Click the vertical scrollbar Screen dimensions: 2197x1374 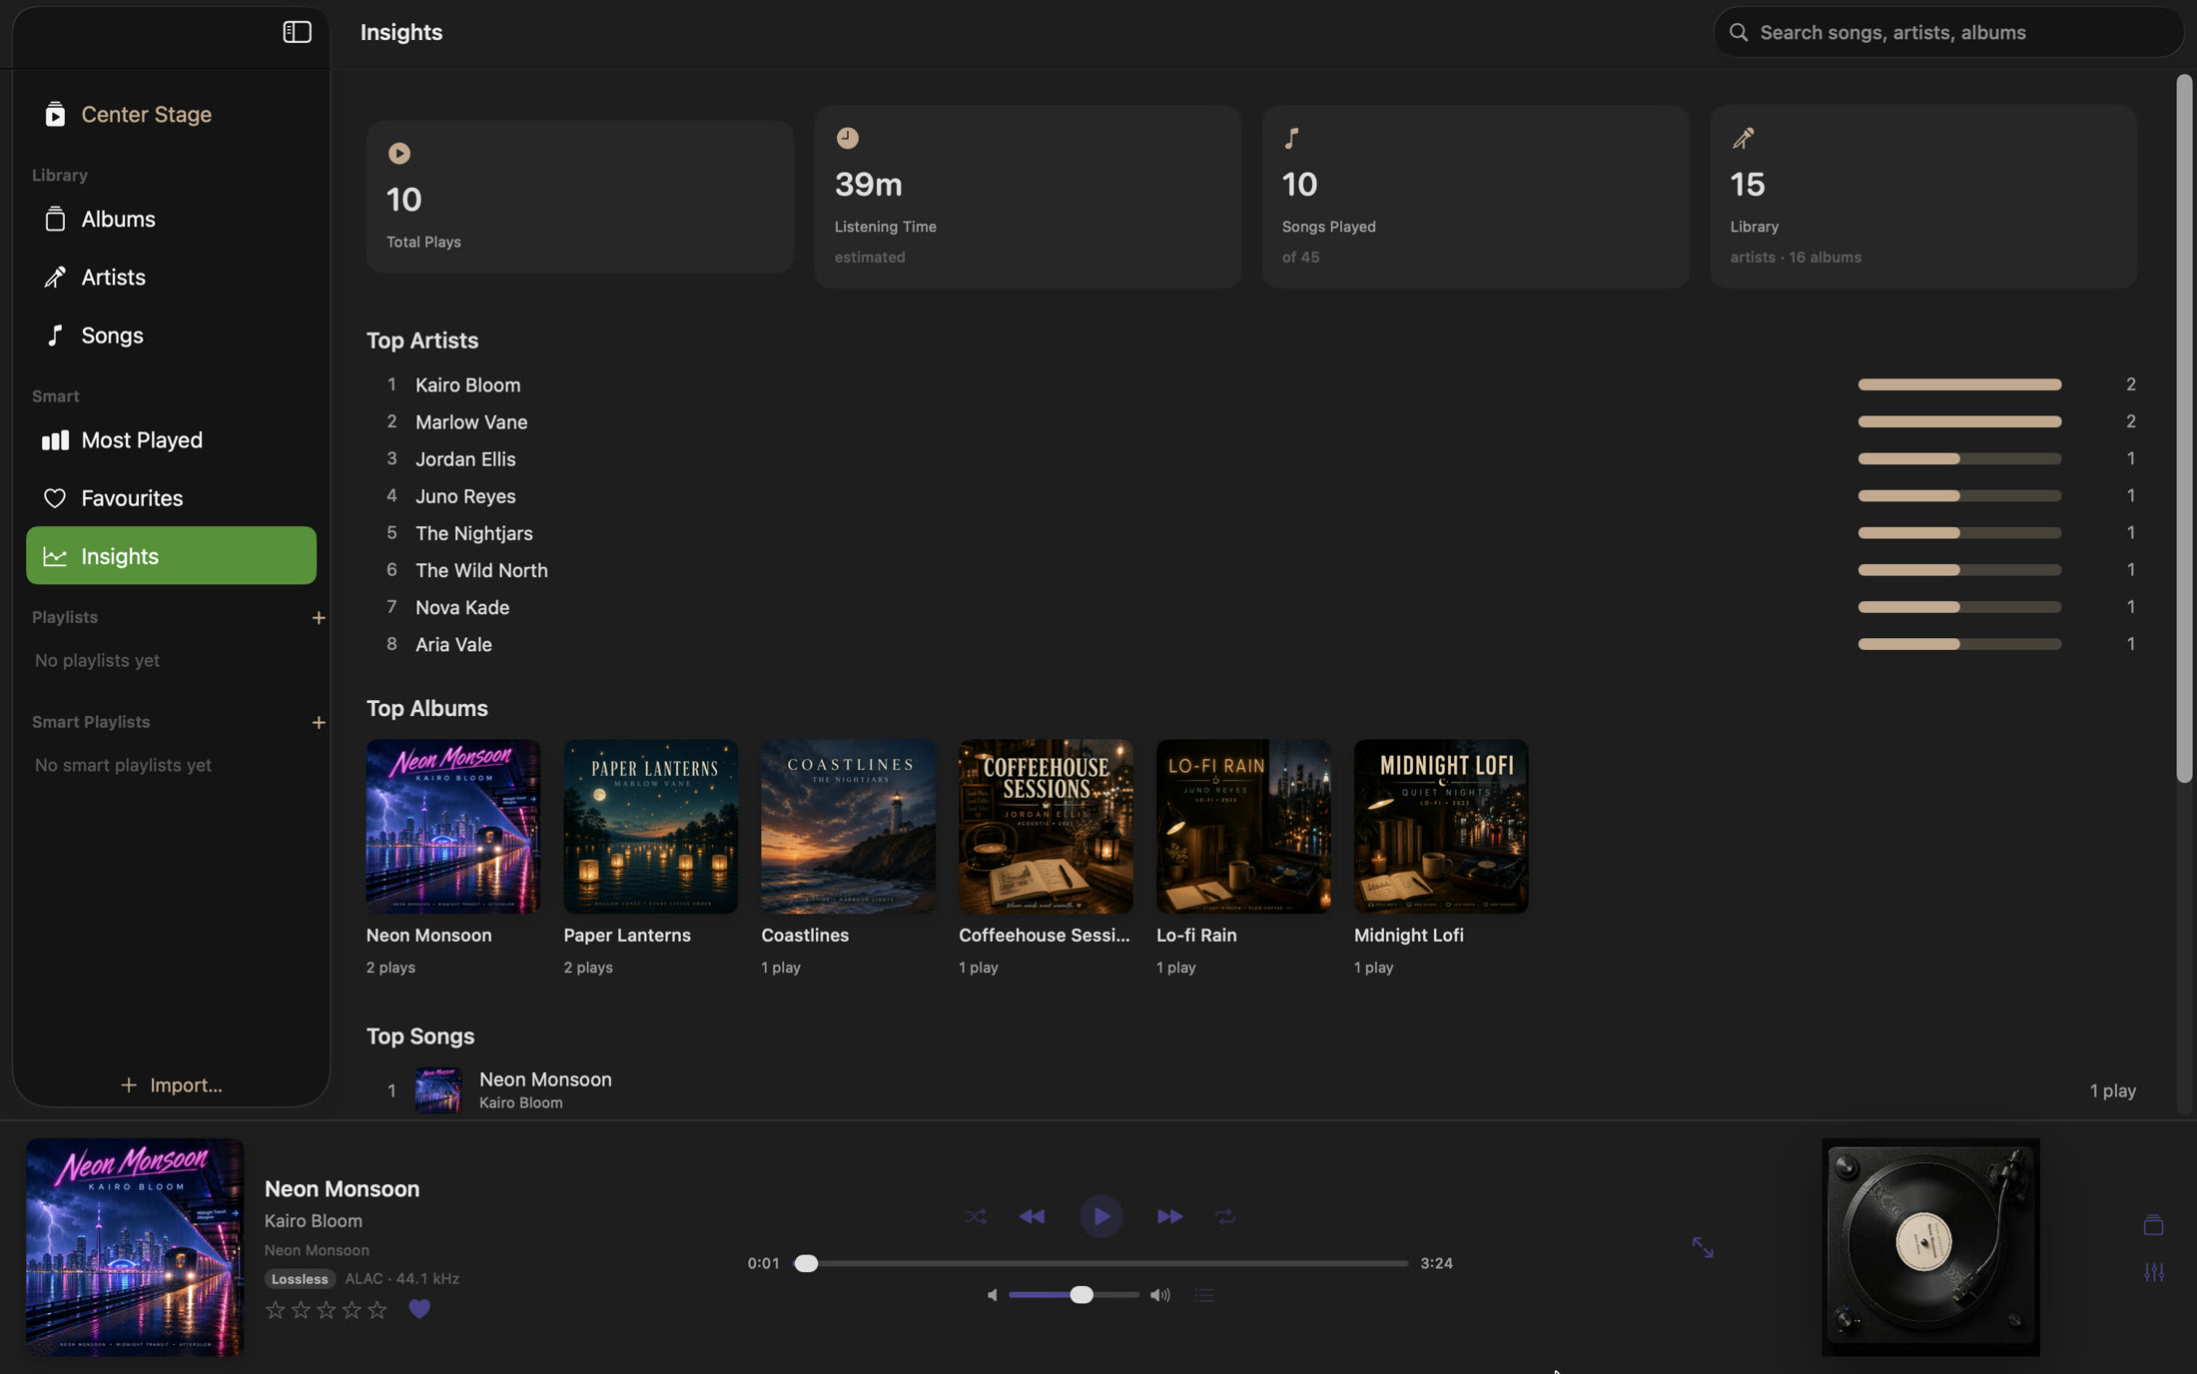(2184, 429)
